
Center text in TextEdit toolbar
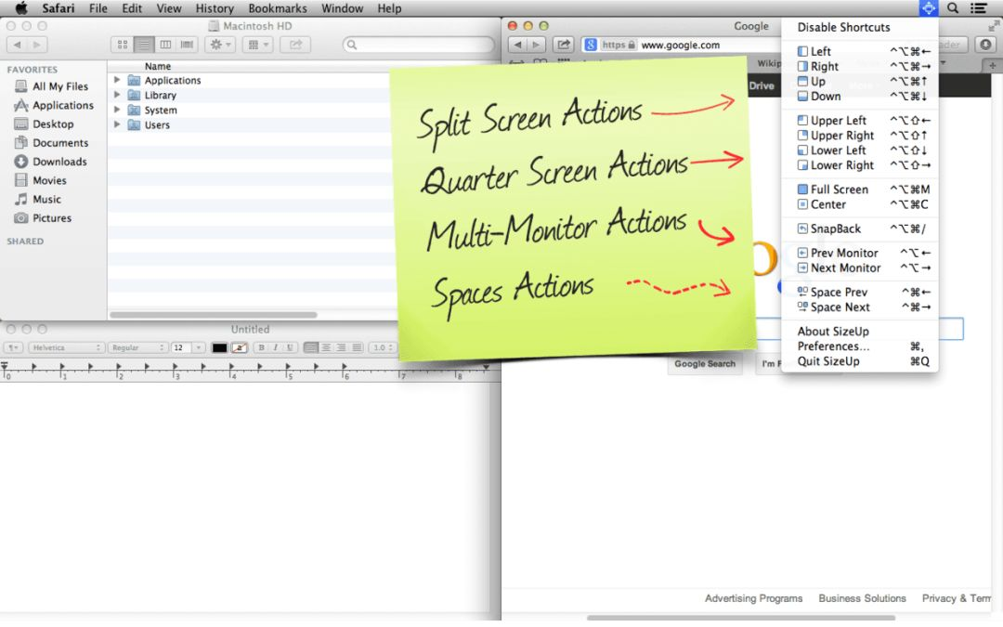pyautogui.click(x=326, y=347)
